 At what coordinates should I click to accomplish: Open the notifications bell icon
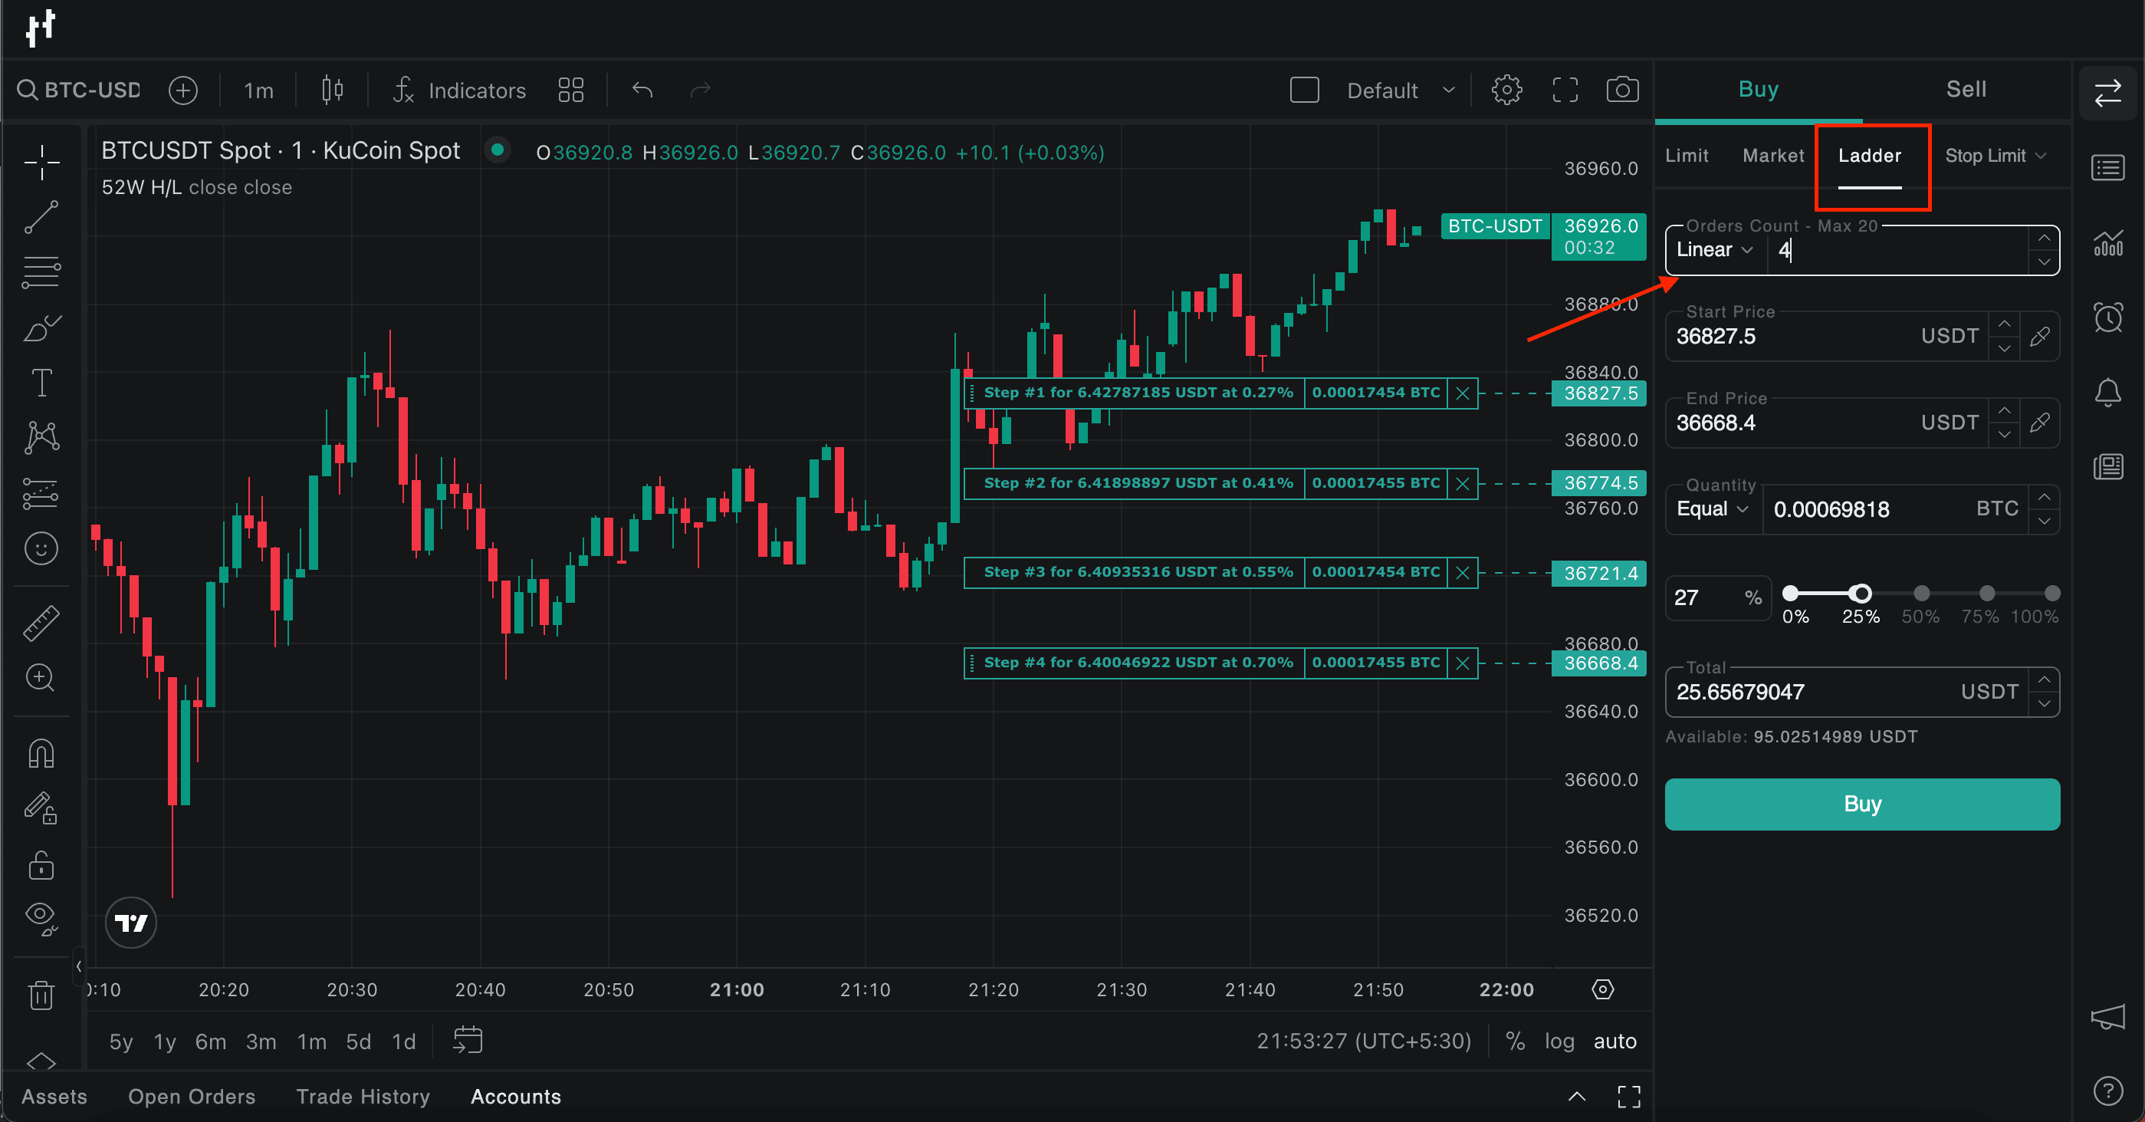2107,391
